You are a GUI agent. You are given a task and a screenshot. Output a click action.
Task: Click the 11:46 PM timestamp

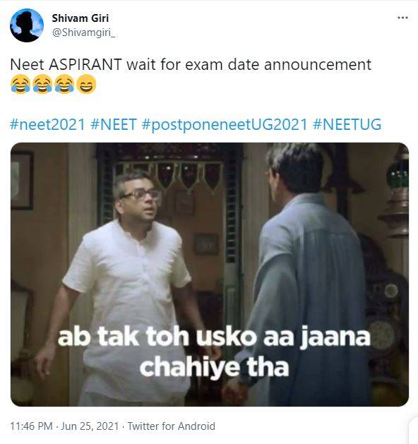click(x=32, y=426)
